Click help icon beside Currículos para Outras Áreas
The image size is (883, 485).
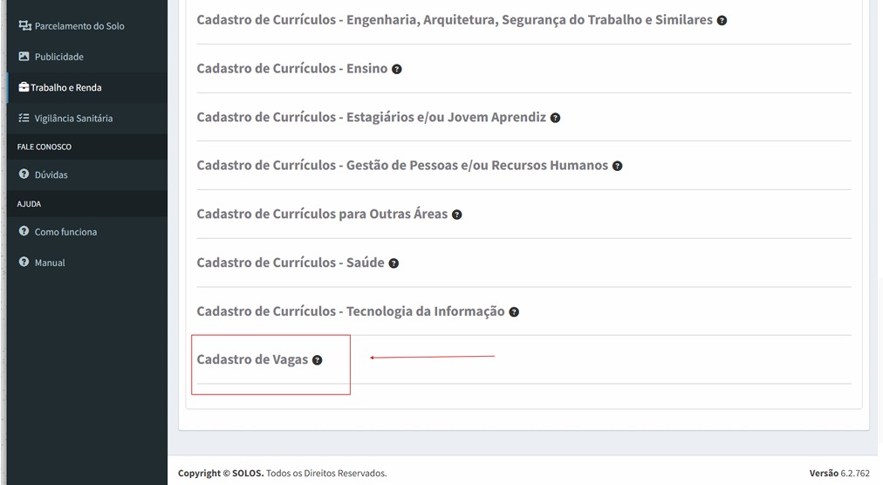coord(456,215)
